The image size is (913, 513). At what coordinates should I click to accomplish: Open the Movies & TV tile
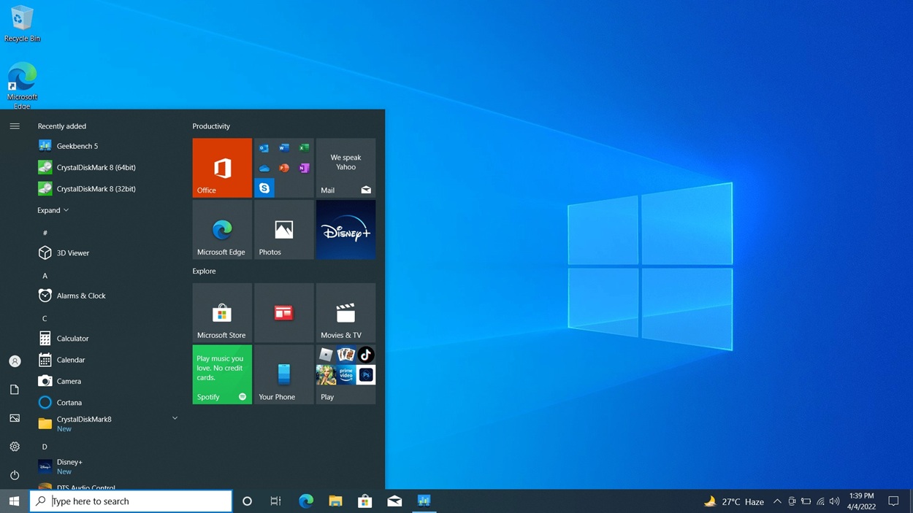tap(345, 312)
